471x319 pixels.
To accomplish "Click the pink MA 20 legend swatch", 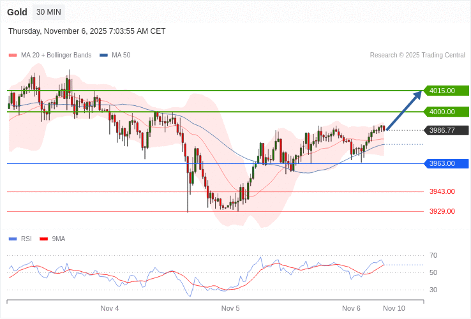I will [x=13, y=56].
